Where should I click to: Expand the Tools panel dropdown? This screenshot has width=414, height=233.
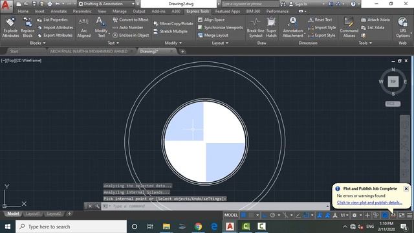365,43
